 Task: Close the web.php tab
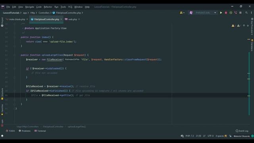pos(79,19)
